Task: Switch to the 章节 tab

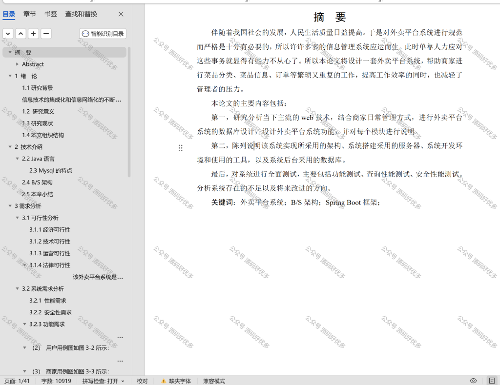Action: tap(30, 14)
